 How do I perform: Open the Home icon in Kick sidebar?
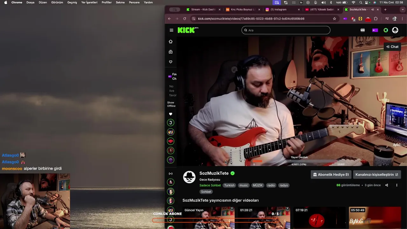pos(171,42)
